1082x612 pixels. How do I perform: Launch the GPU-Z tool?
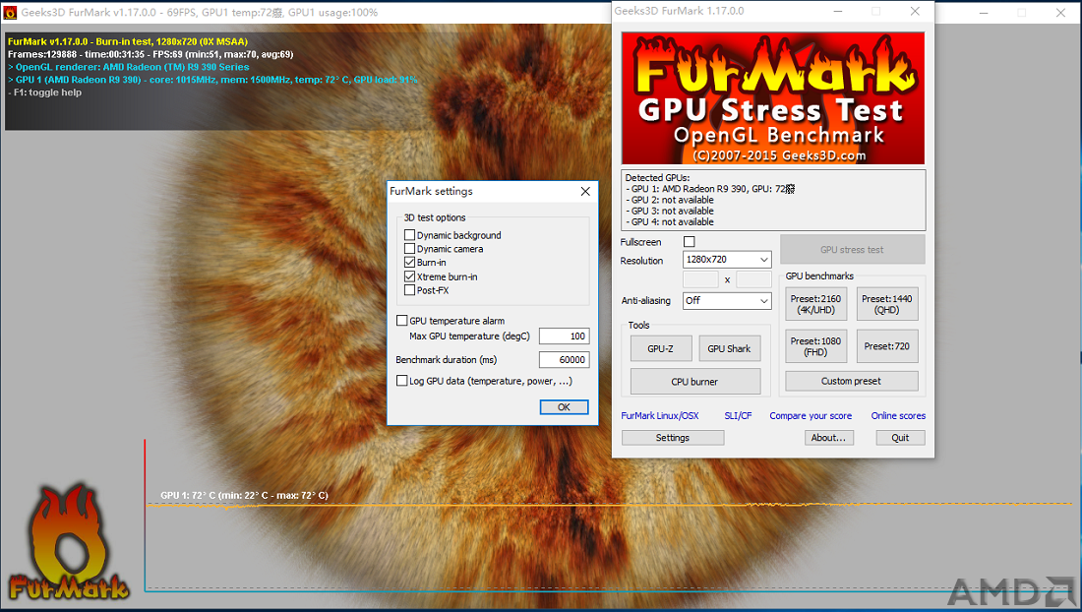coord(661,348)
